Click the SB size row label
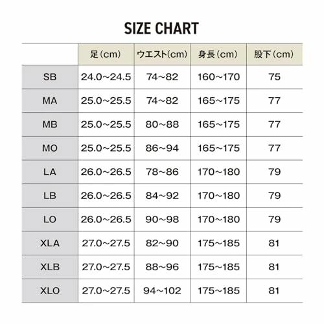This screenshot has width=324, height=324. 50,77
